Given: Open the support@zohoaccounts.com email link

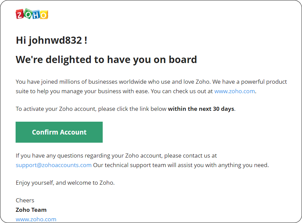Looking at the screenshot, I should [54, 165].
